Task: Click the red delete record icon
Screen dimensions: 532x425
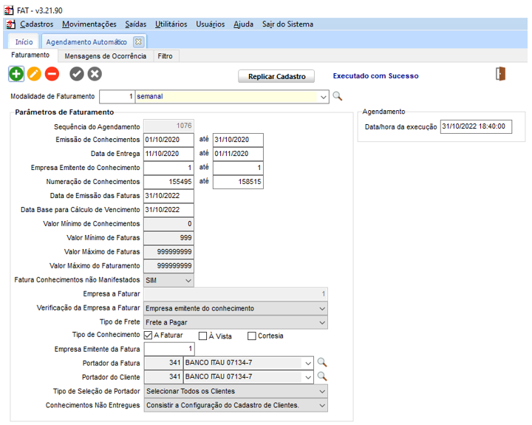Action: pos(52,73)
